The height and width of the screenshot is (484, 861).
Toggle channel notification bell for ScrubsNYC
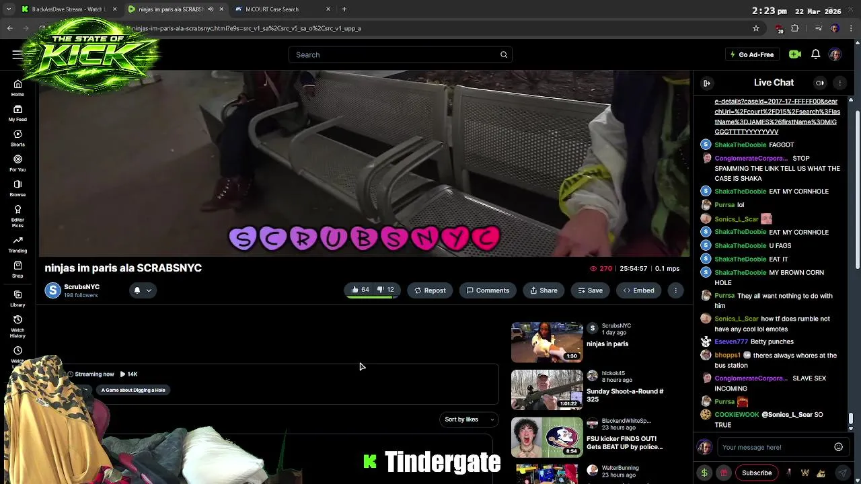coord(137,290)
